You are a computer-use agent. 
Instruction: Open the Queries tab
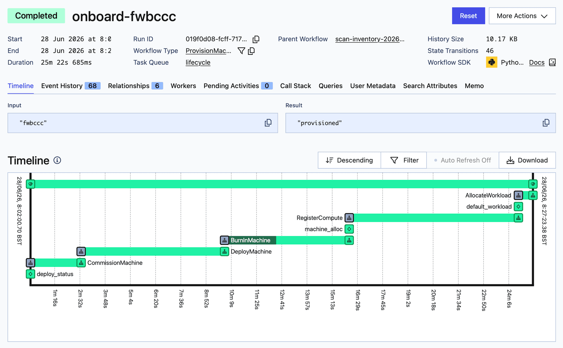click(x=330, y=86)
